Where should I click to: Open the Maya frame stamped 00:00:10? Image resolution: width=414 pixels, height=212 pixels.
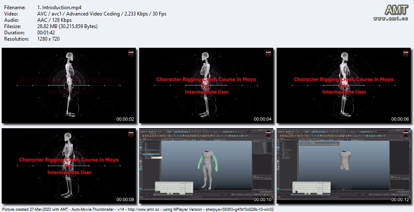206,166
